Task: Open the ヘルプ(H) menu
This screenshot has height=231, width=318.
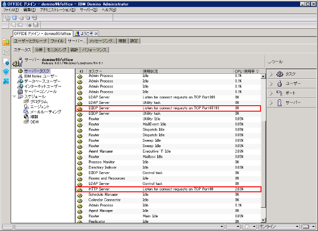Action: (x=109, y=10)
